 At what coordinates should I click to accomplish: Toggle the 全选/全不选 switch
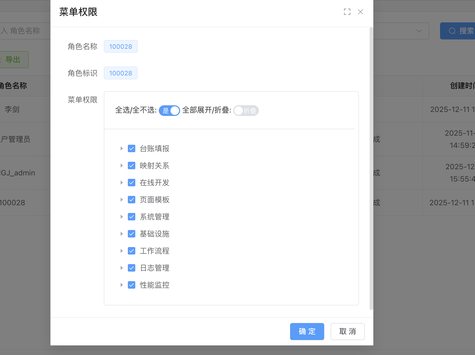pyautogui.click(x=169, y=111)
